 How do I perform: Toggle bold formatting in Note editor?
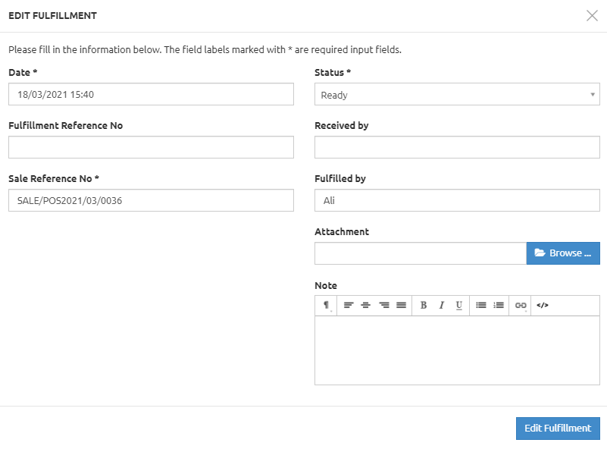pyautogui.click(x=424, y=305)
